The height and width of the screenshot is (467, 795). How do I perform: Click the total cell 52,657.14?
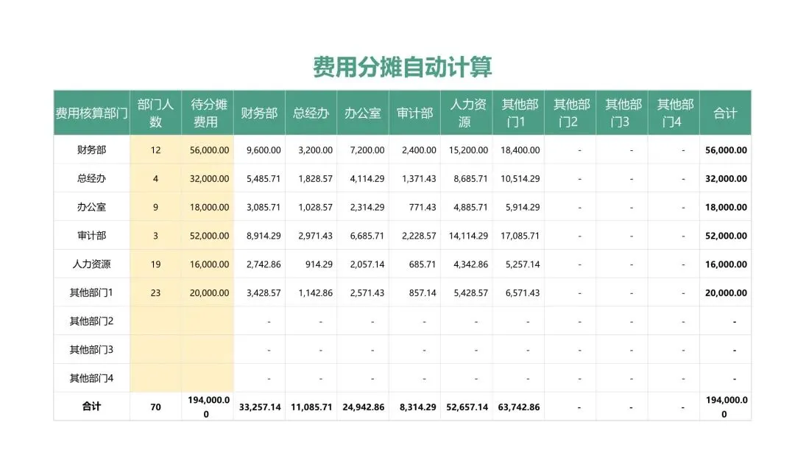(467, 407)
